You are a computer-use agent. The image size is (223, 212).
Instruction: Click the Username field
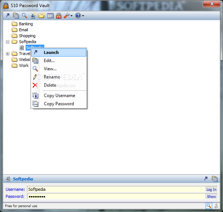point(116,189)
